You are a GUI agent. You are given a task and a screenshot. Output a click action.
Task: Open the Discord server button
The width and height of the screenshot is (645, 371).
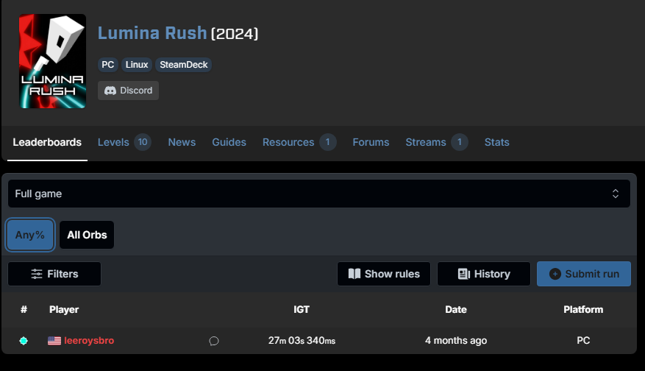(x=129, y=91)
